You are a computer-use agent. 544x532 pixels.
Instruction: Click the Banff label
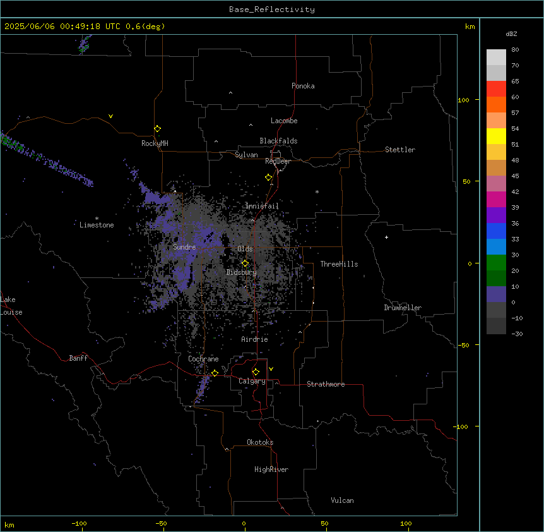point(78,358)
